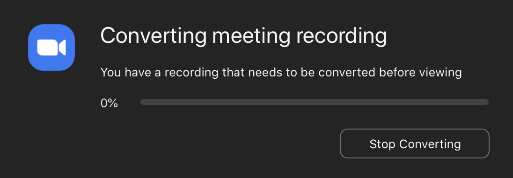
Task: Click the camera lens triangle in Zoom logo
Action: coord(62,48)
